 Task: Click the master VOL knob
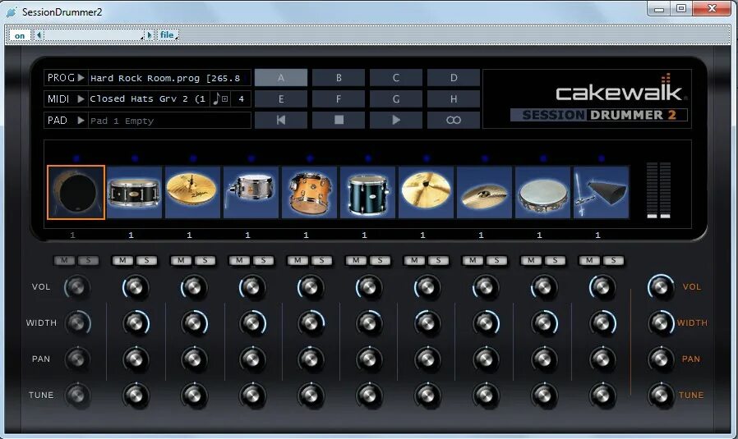(661, 286)
